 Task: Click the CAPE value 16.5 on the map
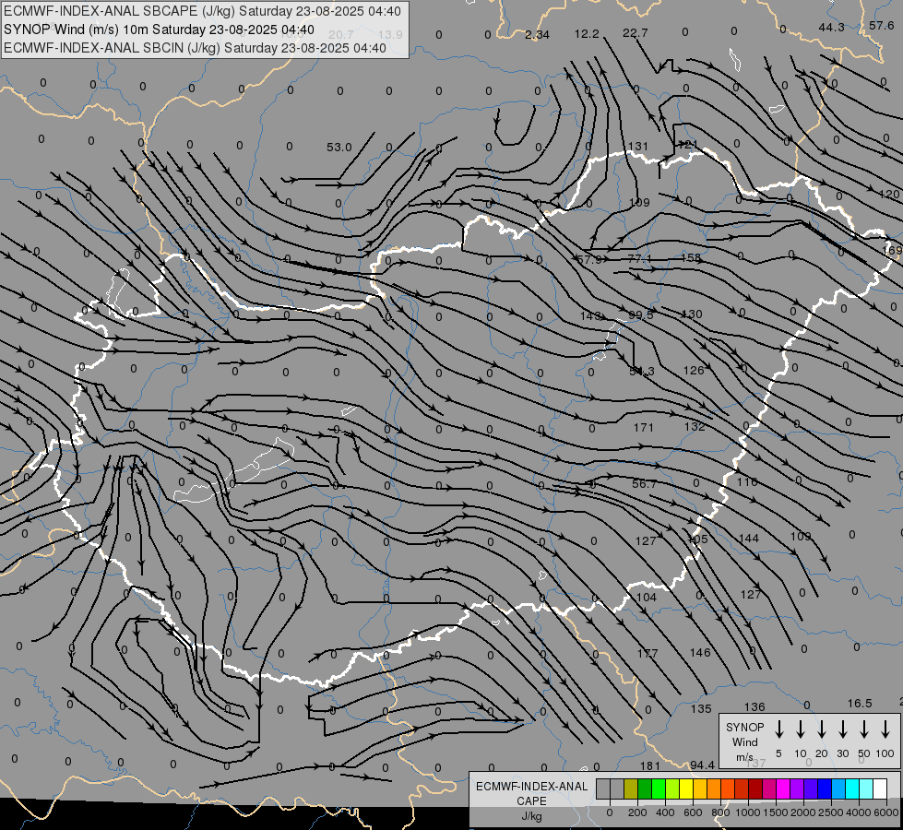click(x=860, y=704)
